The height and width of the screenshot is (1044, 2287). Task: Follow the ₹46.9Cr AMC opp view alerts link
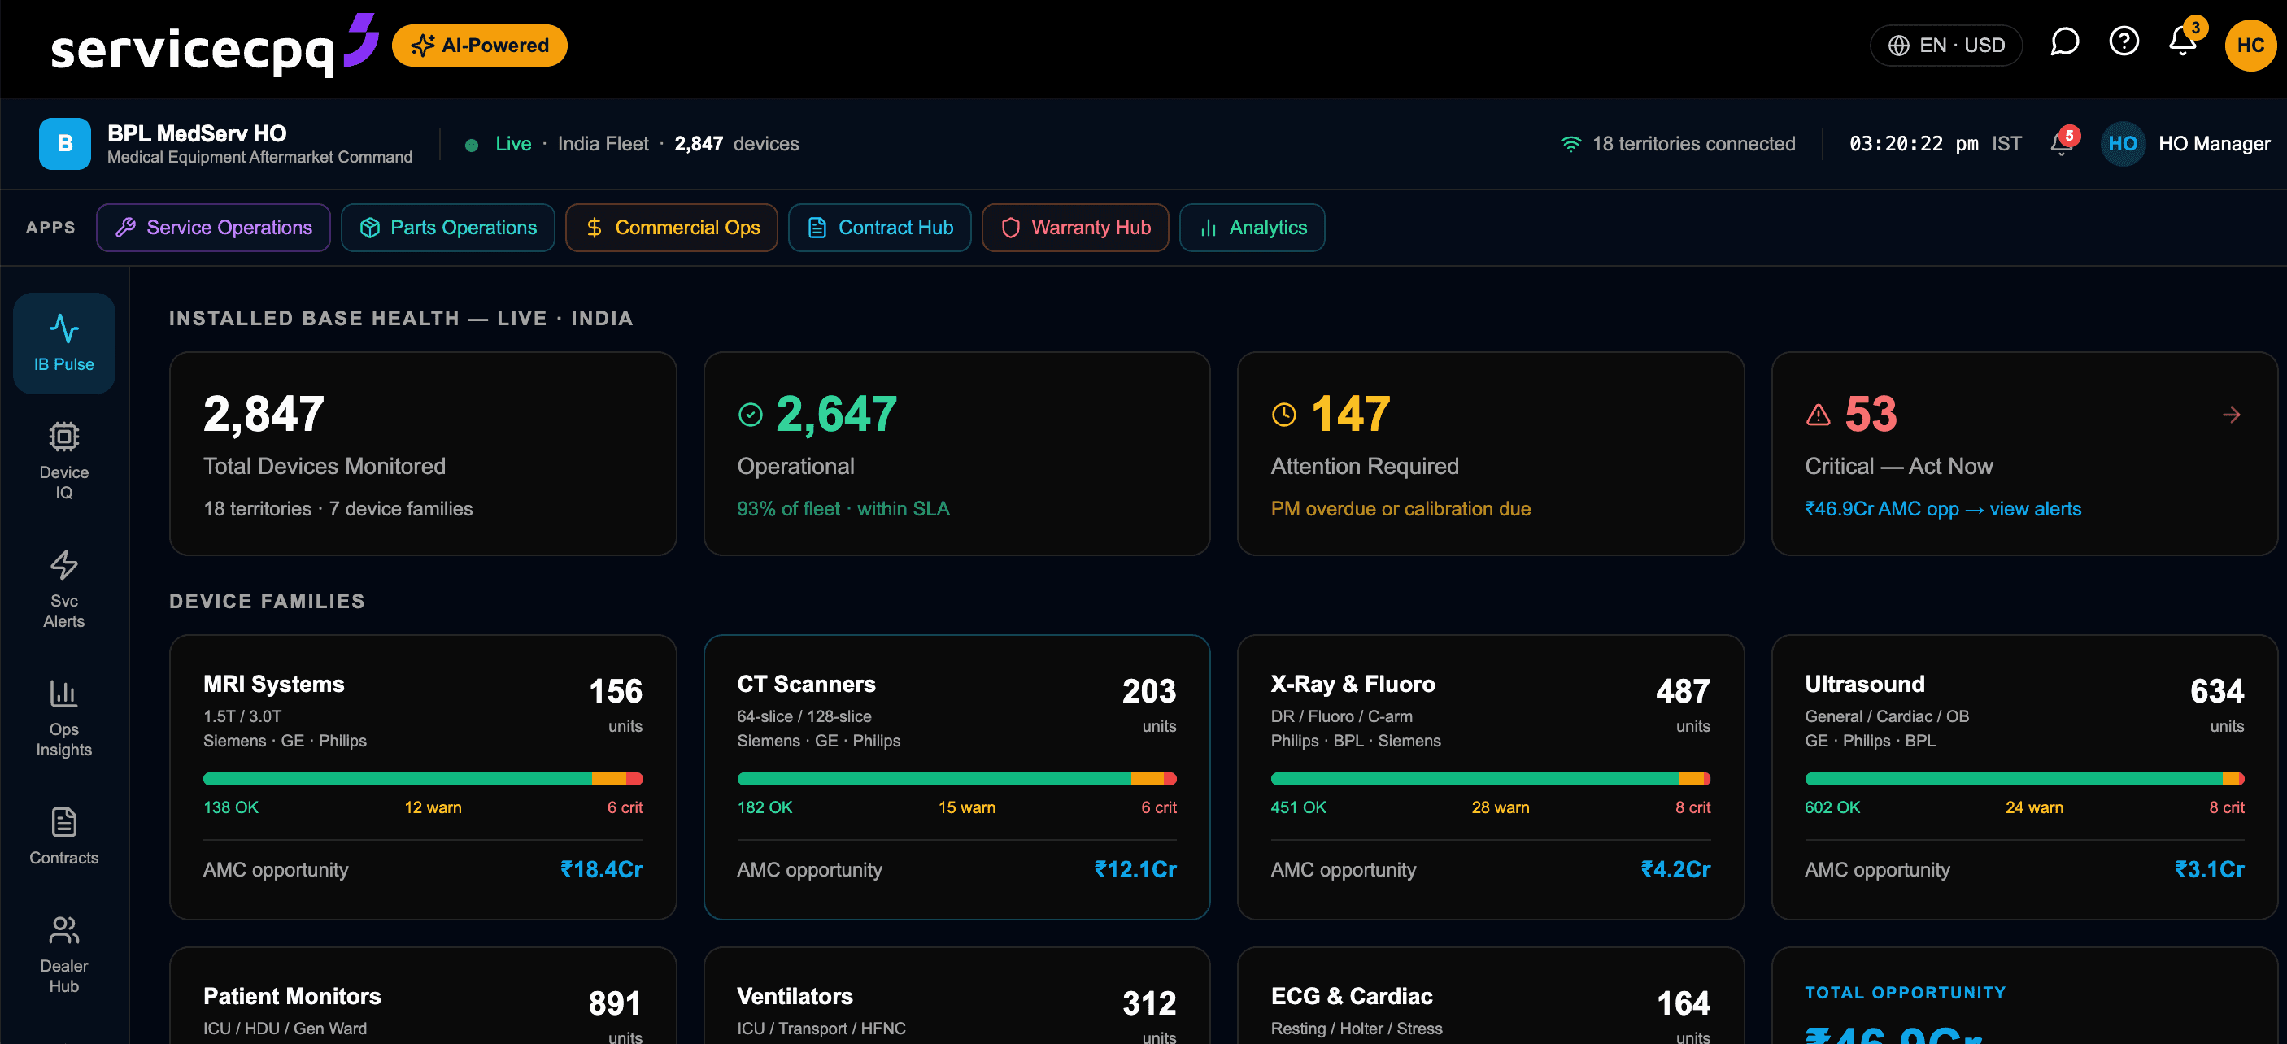1942,510
